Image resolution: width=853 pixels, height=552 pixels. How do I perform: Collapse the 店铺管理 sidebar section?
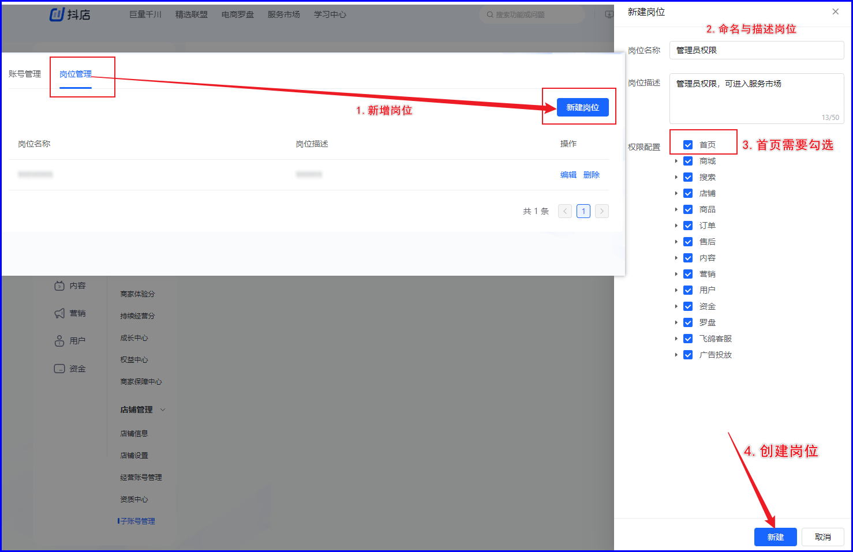pyautogui.click(x=163, y=410)
